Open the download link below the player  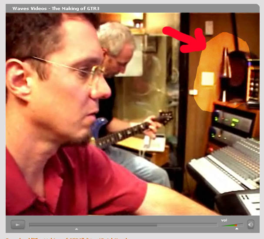pos(67,238)
